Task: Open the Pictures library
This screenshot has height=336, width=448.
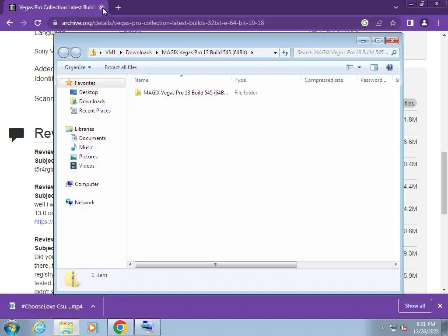Action: point(88,157)
